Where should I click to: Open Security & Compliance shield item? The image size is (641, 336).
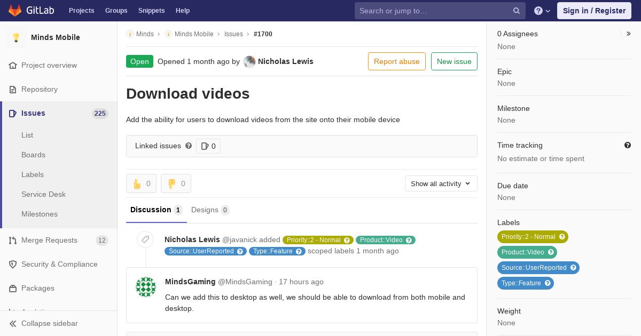coord(59,264)
